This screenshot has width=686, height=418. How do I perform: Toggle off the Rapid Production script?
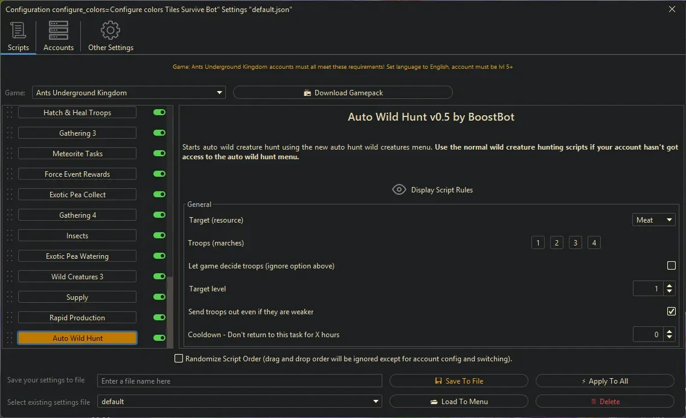click(x=159, y=318)
